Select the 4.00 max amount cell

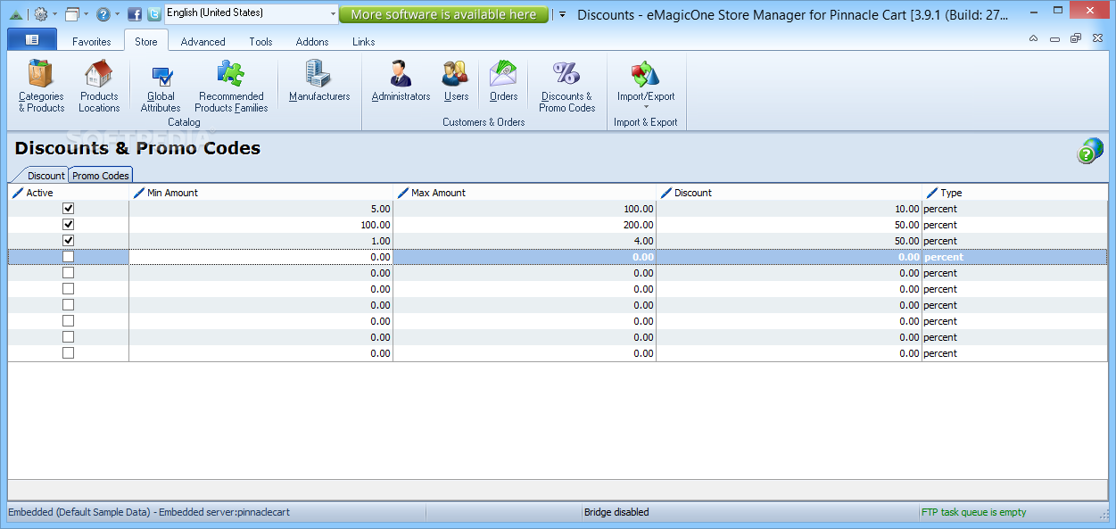click(525, 241)
